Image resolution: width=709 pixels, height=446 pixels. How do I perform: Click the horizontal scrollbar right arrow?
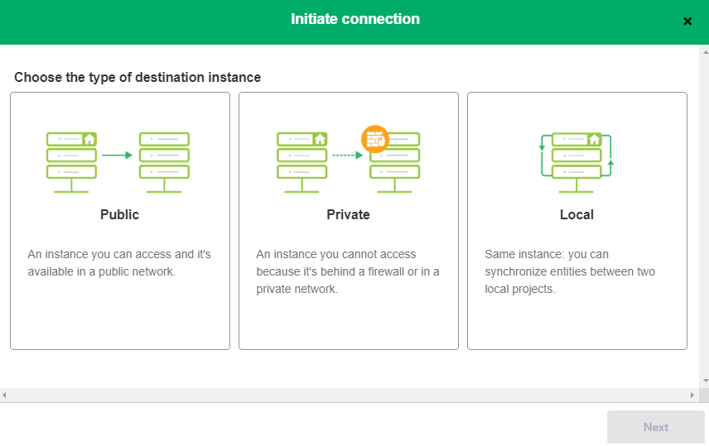pyautogui.click(x=692, y=395)
